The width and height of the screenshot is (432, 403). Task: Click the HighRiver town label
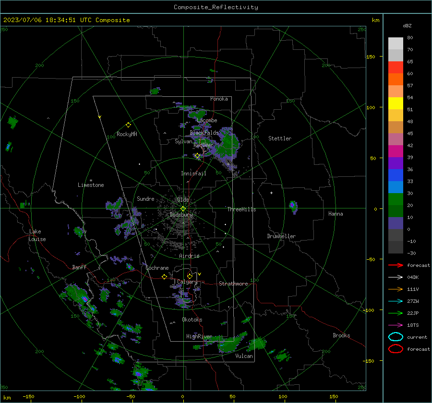[199, 336]
